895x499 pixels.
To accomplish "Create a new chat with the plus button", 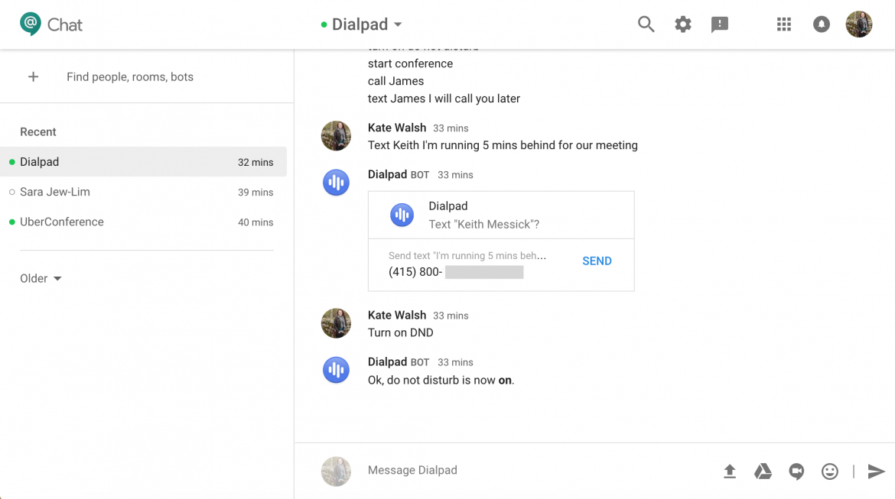I will (x=33, y=76).
